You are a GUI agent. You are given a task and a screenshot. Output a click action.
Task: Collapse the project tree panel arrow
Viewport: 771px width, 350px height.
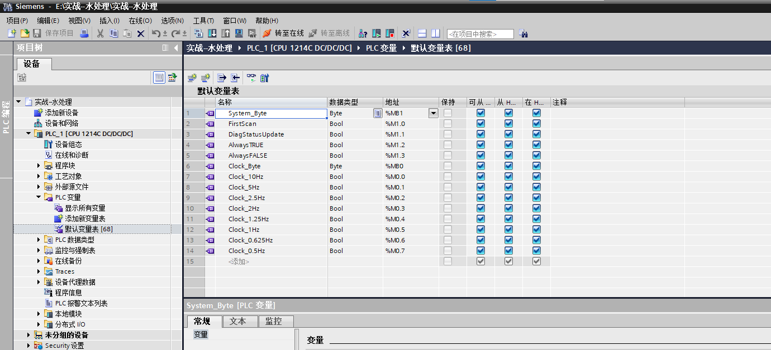click(176, 48)
